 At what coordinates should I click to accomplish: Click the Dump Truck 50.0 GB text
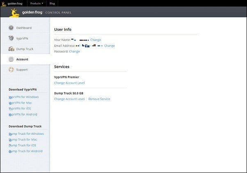[69, 93]
